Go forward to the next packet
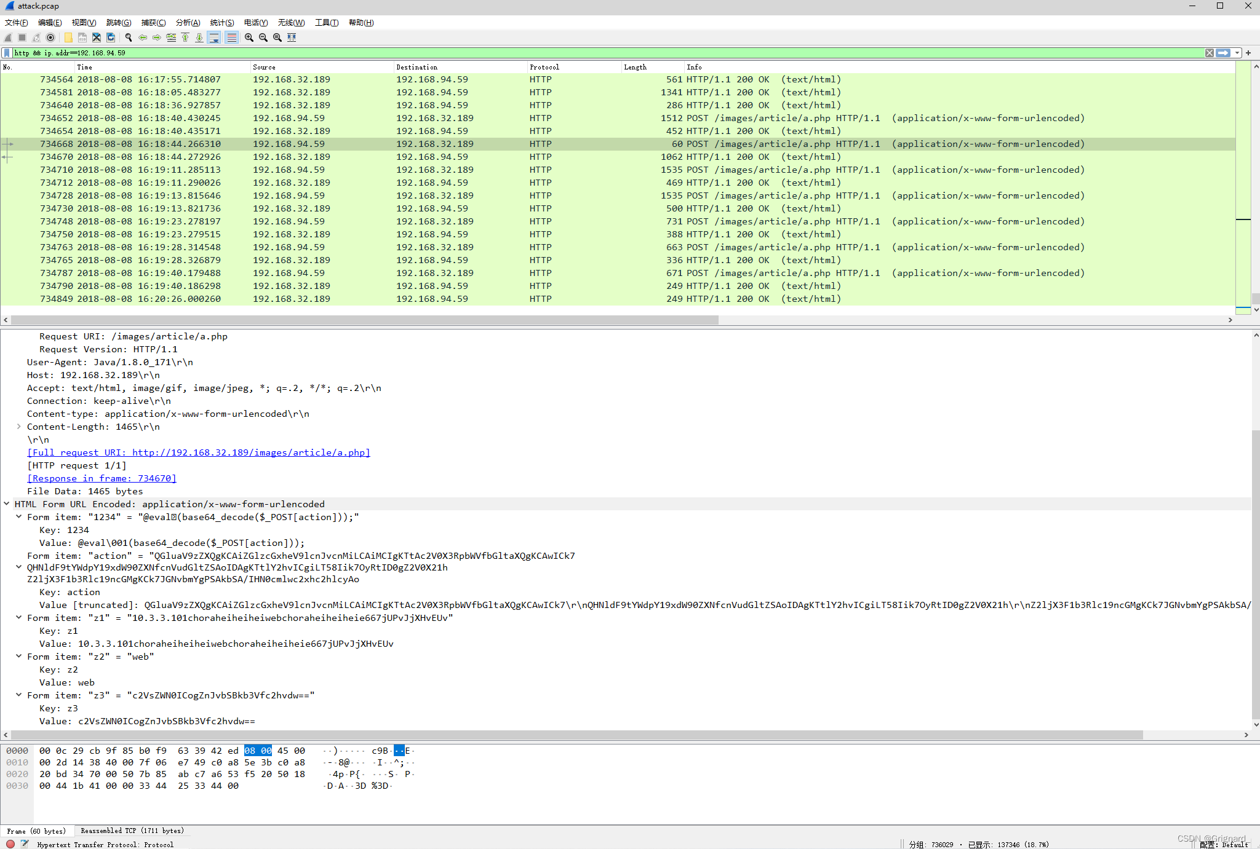 [x=157, y=38]
